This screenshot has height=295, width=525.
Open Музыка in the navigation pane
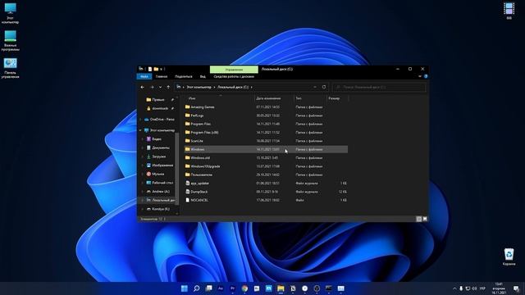[x=157, y=174]
